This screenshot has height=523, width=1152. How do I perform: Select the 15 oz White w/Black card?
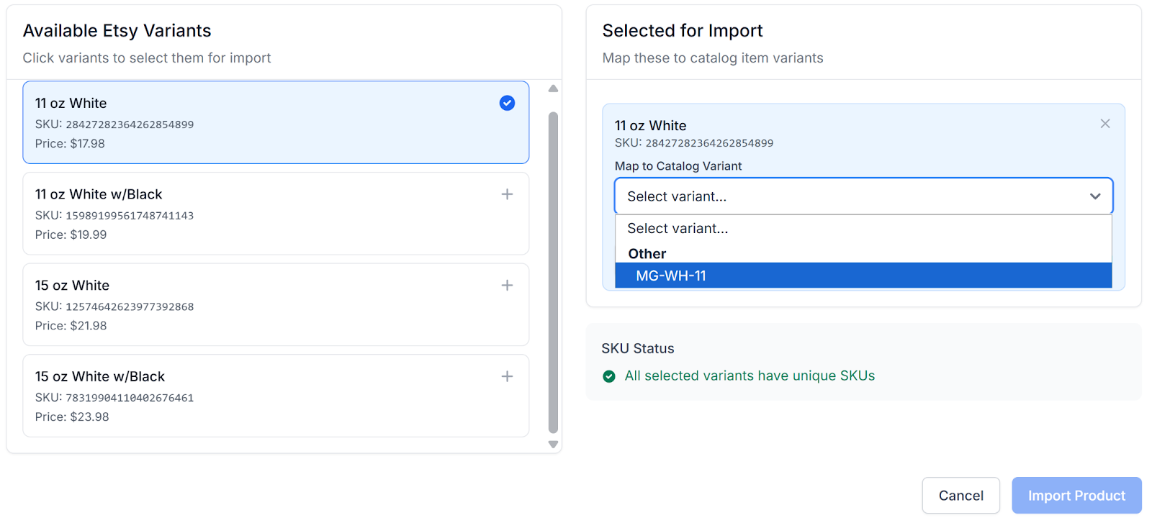pyautogui.click(x=275, y=396)
